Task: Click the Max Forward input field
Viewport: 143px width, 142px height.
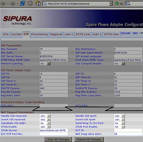Action: (x=54, y=49)
